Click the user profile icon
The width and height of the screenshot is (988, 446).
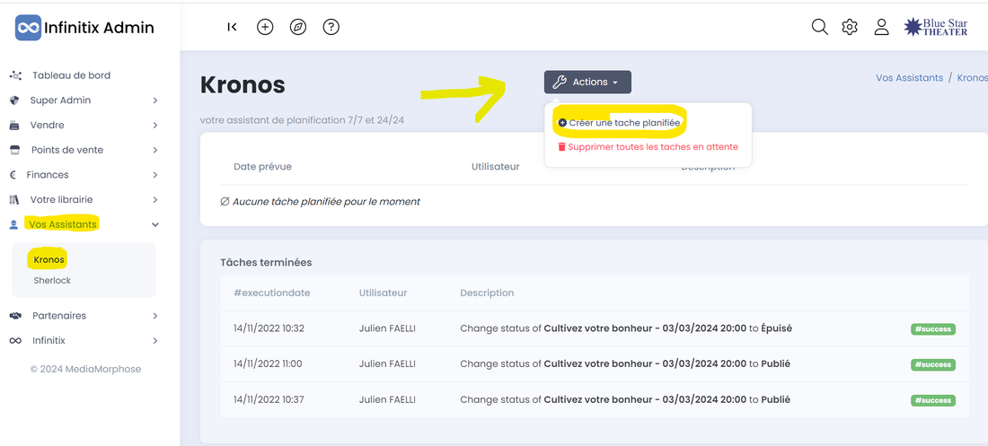click(x=881, y=27)
